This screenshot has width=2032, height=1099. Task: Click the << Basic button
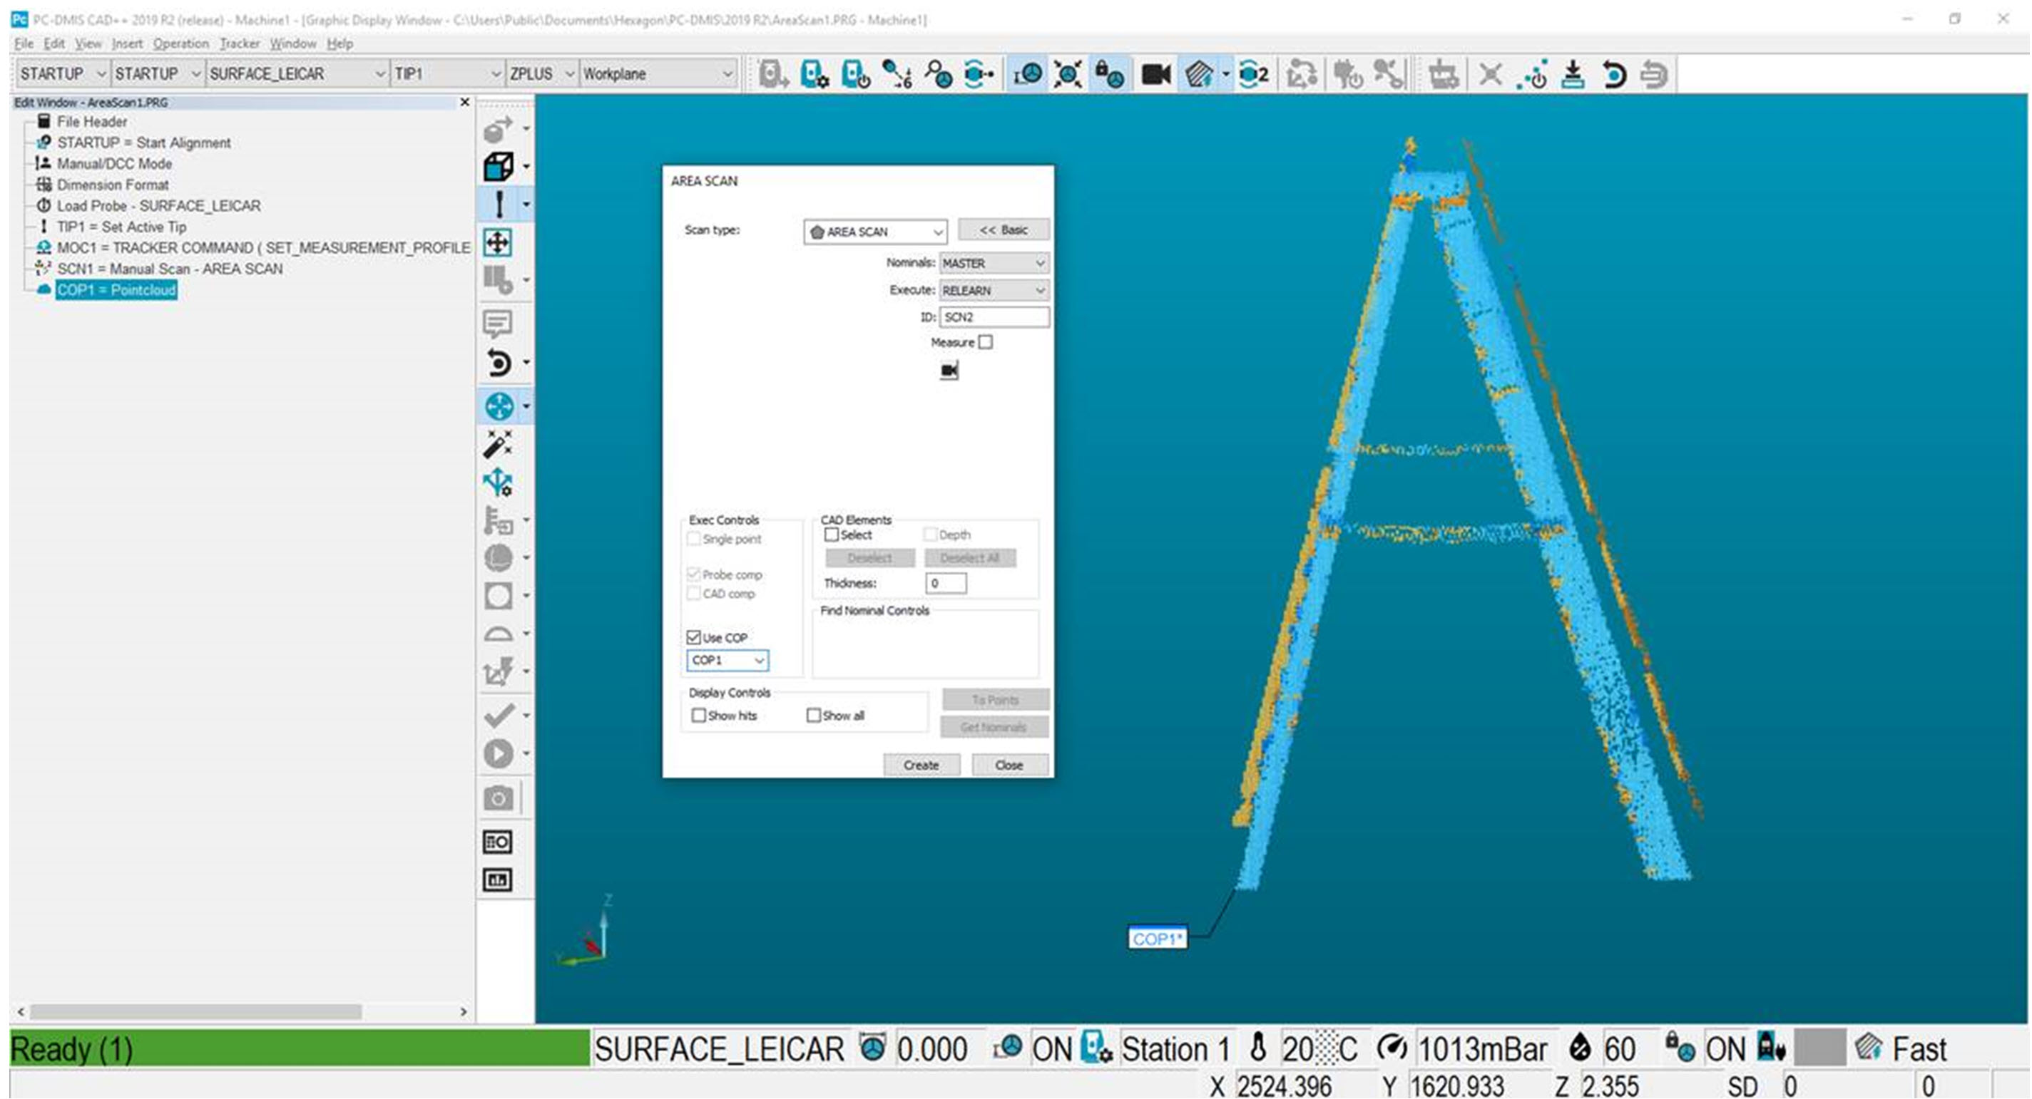pos(1003,229)
